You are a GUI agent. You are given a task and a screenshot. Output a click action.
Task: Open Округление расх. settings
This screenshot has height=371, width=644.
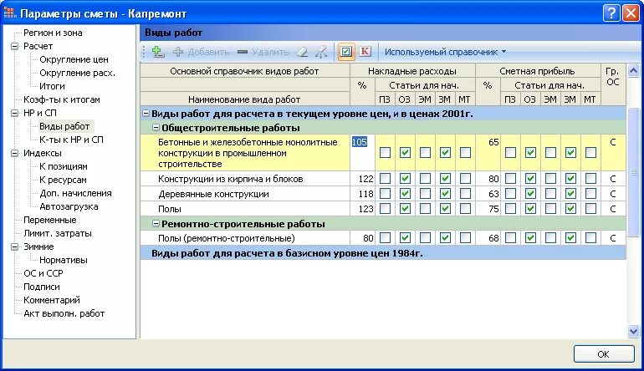coord(77,73)
